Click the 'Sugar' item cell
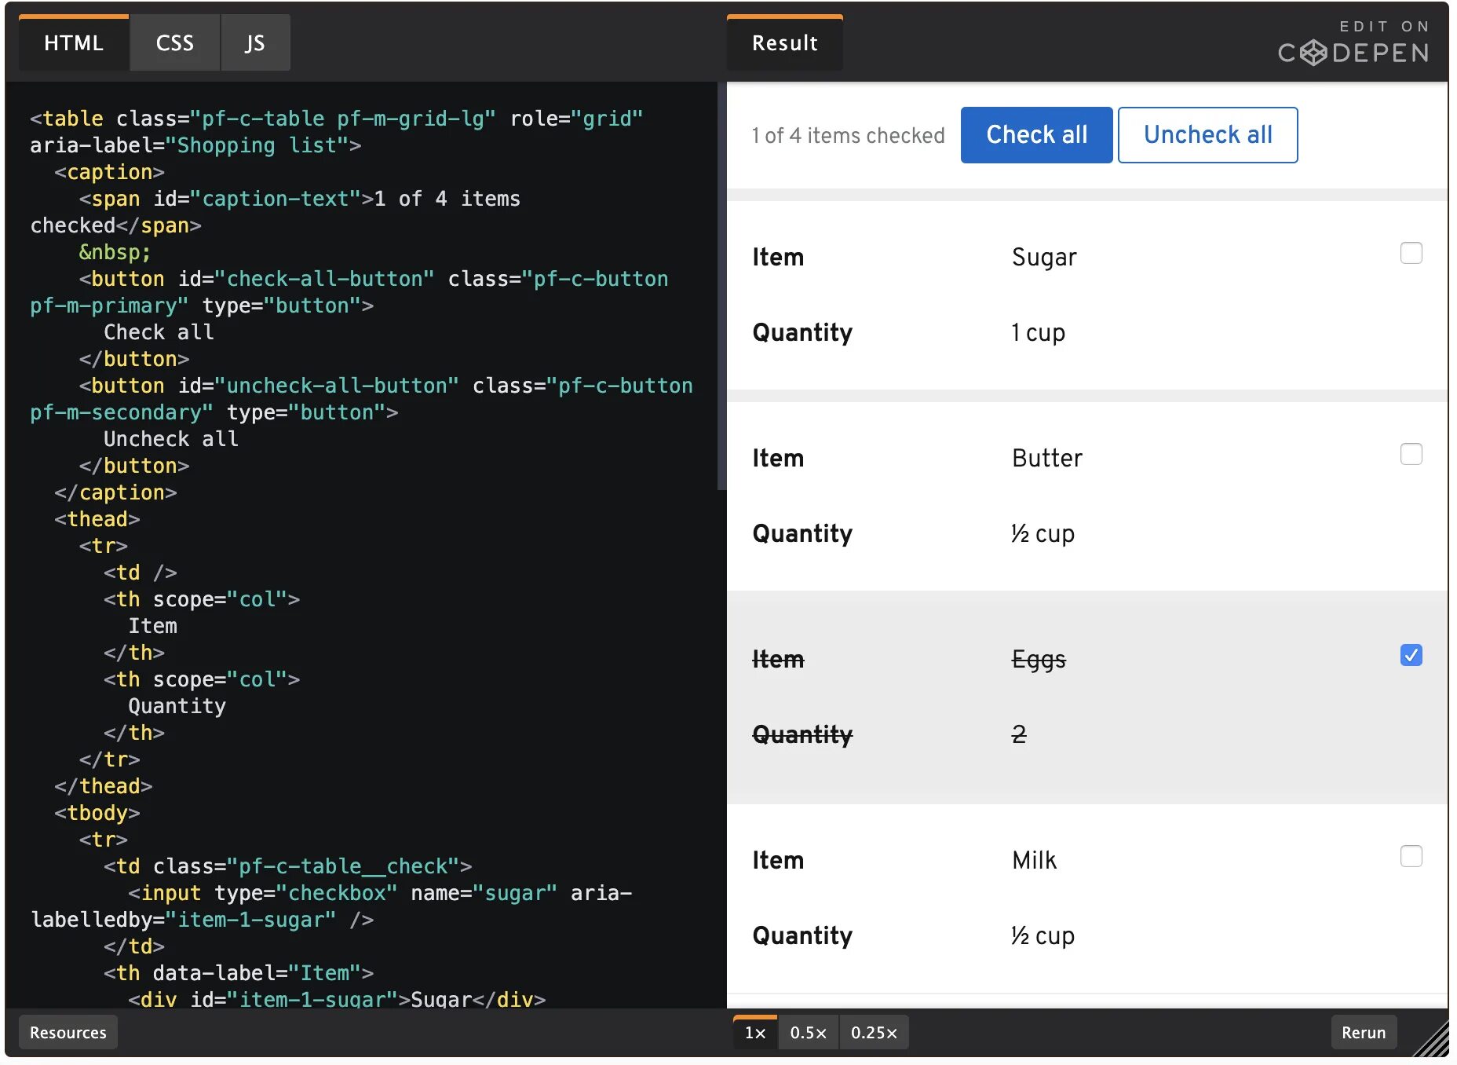This screenshot has height=1065, width=1457. pyautogui.click(x=1044, y=257)
